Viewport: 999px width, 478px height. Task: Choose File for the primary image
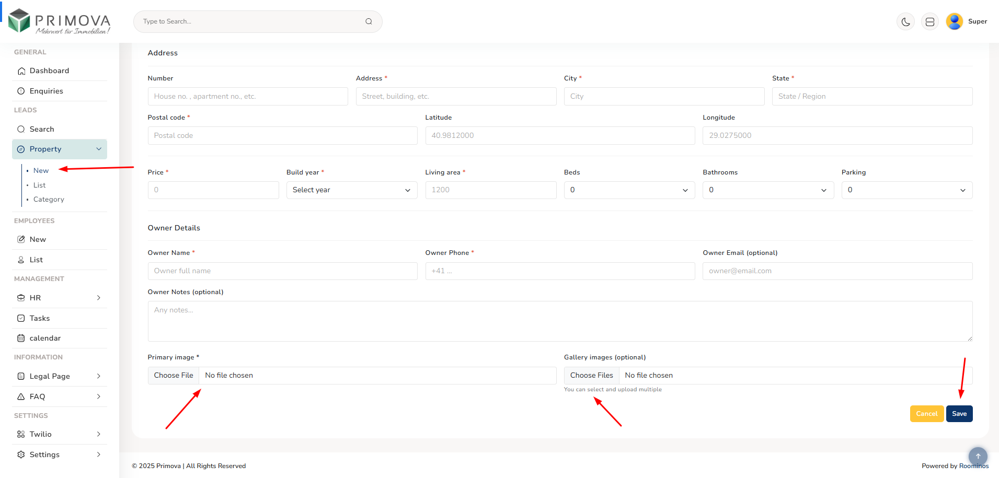tap(174, 376)
